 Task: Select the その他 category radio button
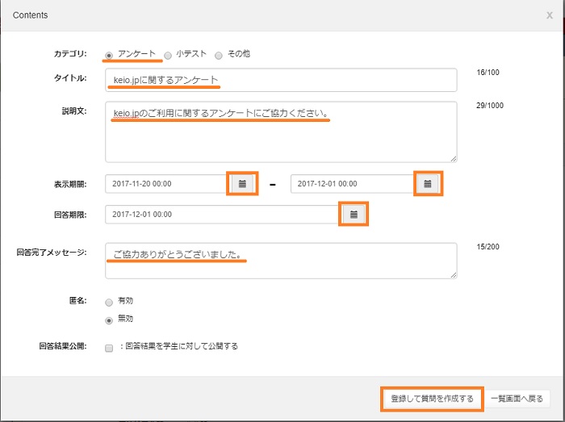(x=218, y=55)
